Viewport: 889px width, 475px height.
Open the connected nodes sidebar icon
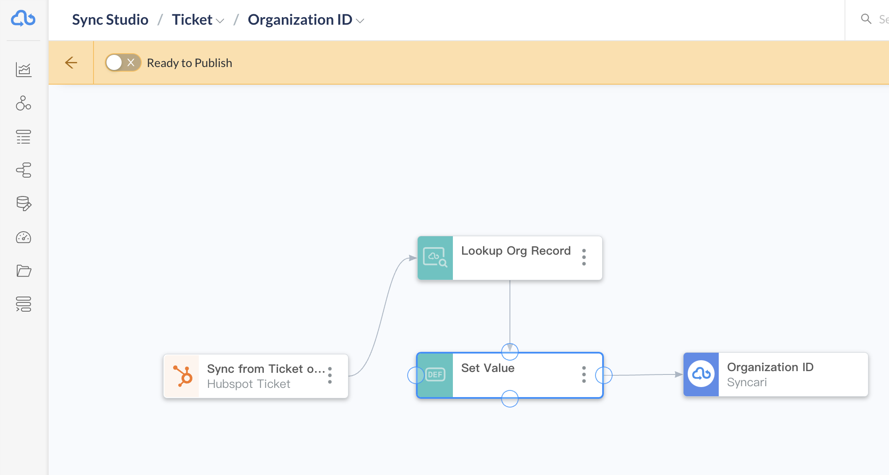point(23,103)
